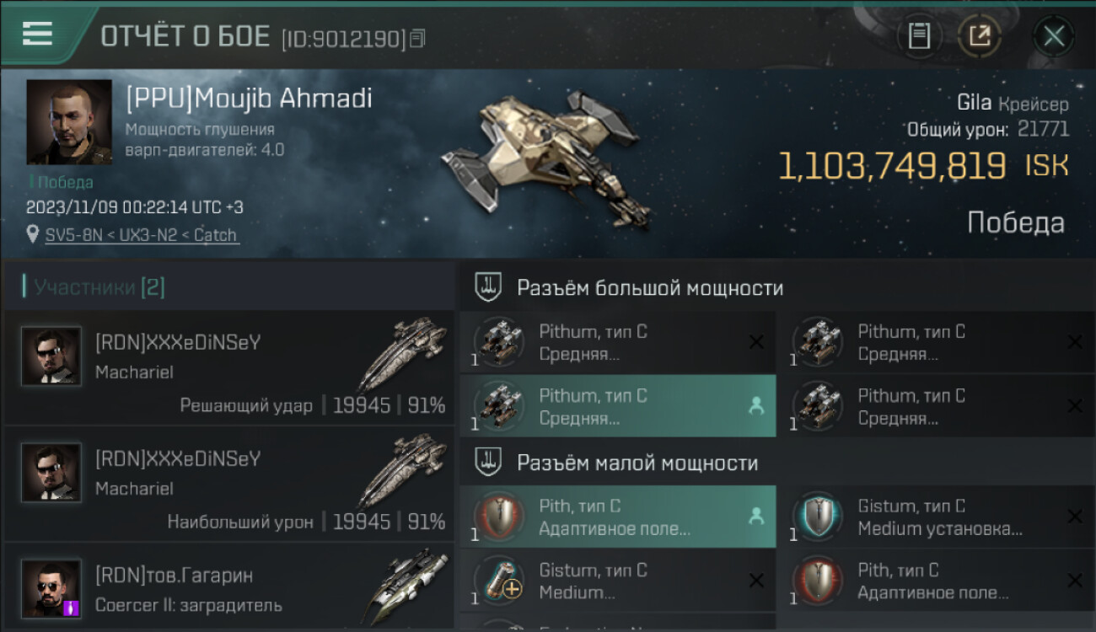Close the battle report window

click(x=1054, y=36)
